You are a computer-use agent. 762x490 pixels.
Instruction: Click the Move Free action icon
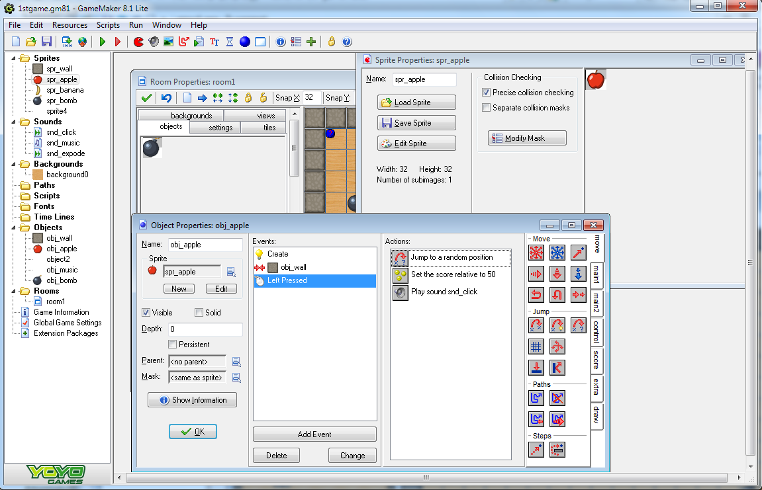(557, 253)
